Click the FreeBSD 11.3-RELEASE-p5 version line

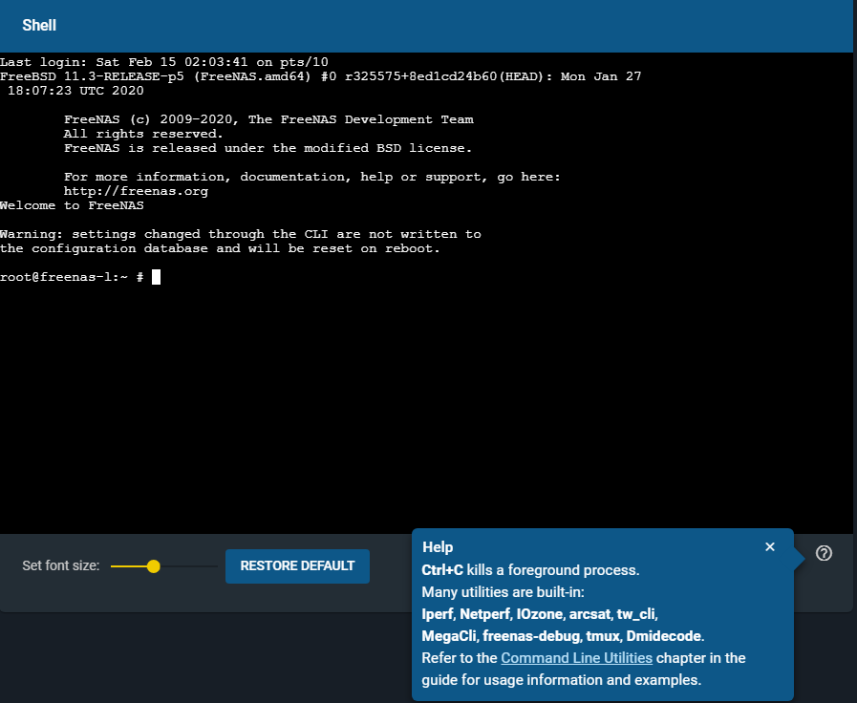[x=321, y=76]
